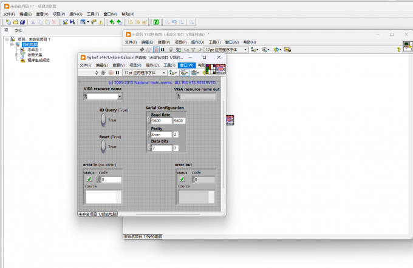Open 帮助(H) menu in Project Explorer
The width and height of the screenshot is (413, 268).
pyautogui.click(x=128, y=14)
